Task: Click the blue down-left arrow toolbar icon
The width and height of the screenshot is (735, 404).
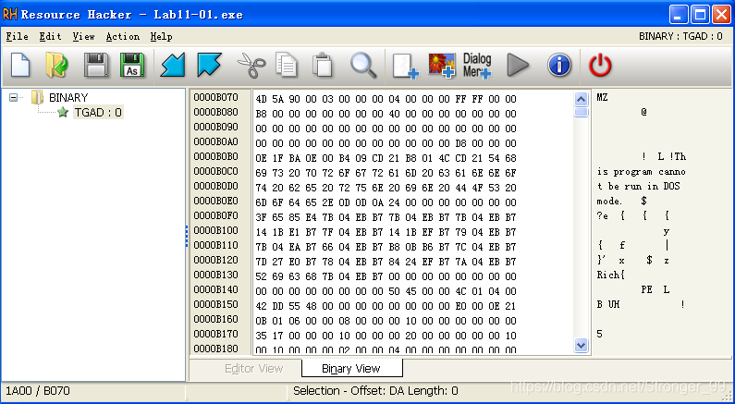Action: 173,65
